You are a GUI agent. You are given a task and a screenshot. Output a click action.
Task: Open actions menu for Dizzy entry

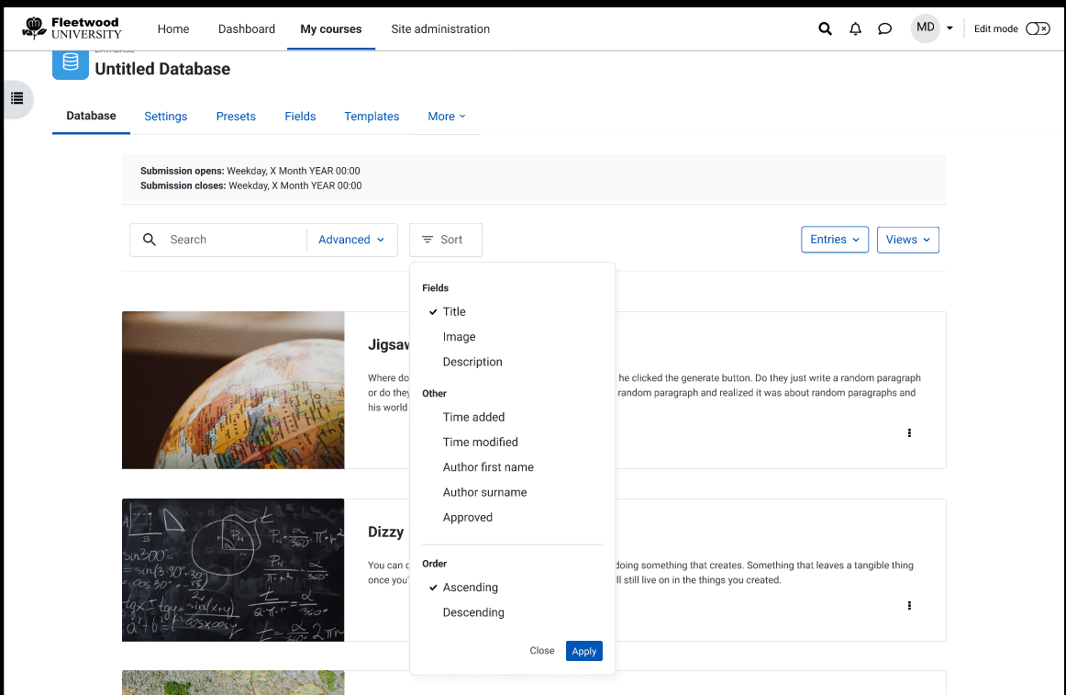909,606
